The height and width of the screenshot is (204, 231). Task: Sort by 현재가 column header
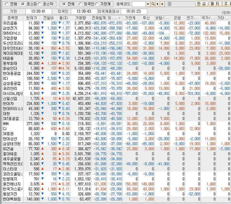(x=31, y=18)
